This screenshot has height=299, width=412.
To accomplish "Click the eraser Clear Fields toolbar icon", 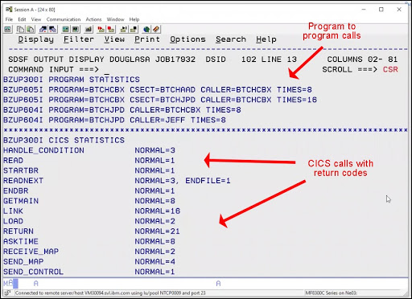I will [156, 29].
